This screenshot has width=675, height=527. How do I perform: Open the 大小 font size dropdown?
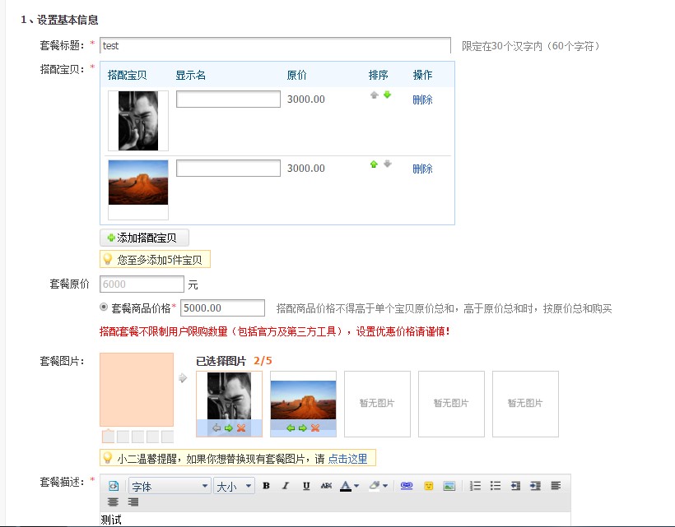pos(235,487)
